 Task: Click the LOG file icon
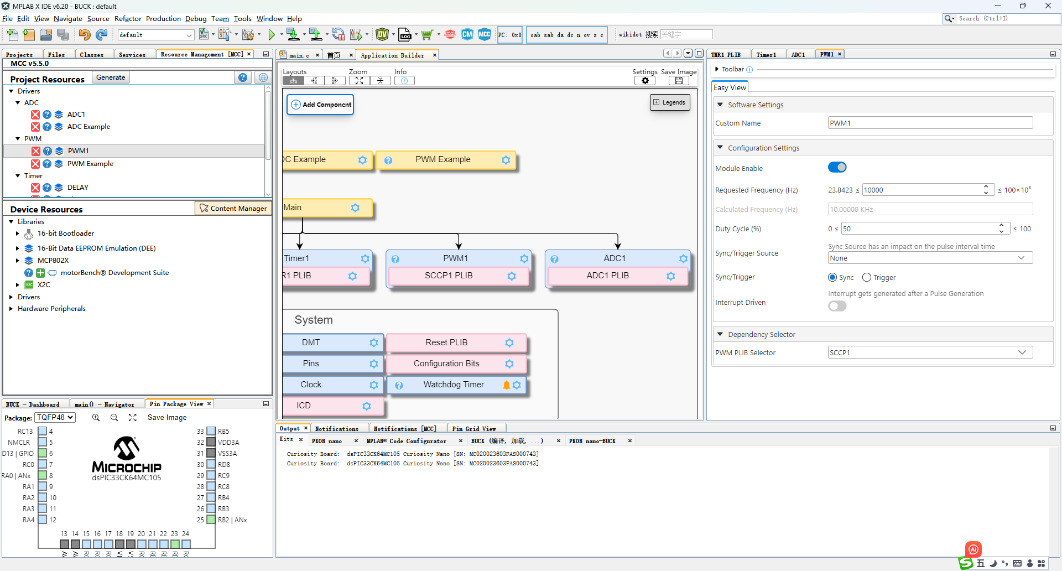tap(405, 35)
